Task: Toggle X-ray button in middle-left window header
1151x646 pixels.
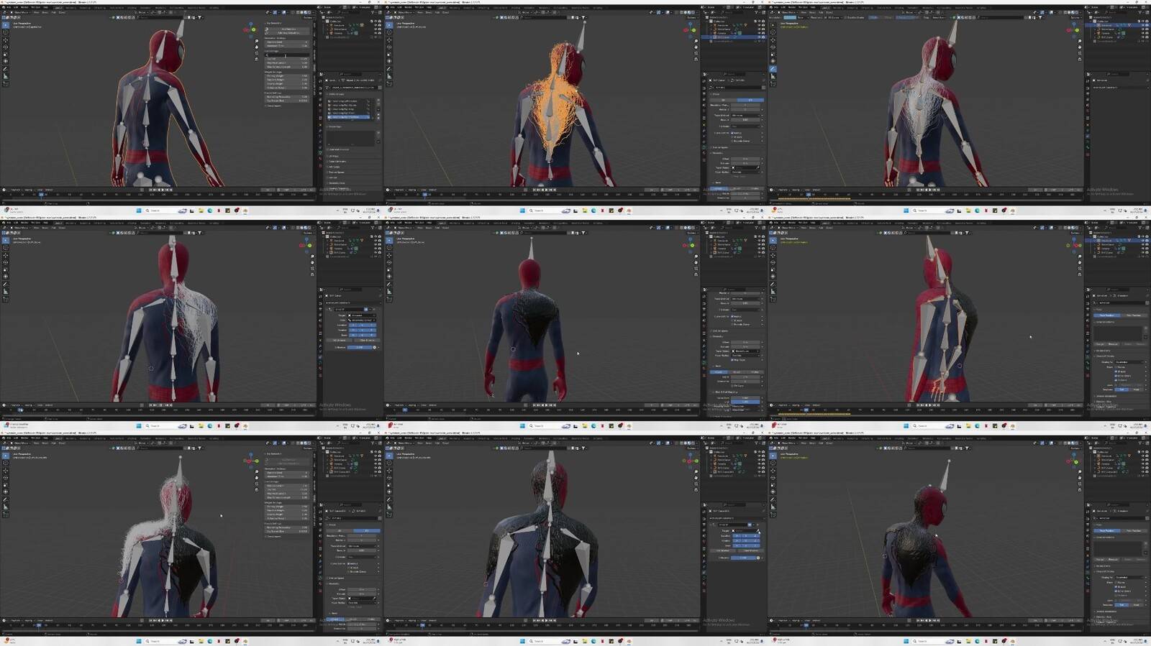Action: pos(293,227)
